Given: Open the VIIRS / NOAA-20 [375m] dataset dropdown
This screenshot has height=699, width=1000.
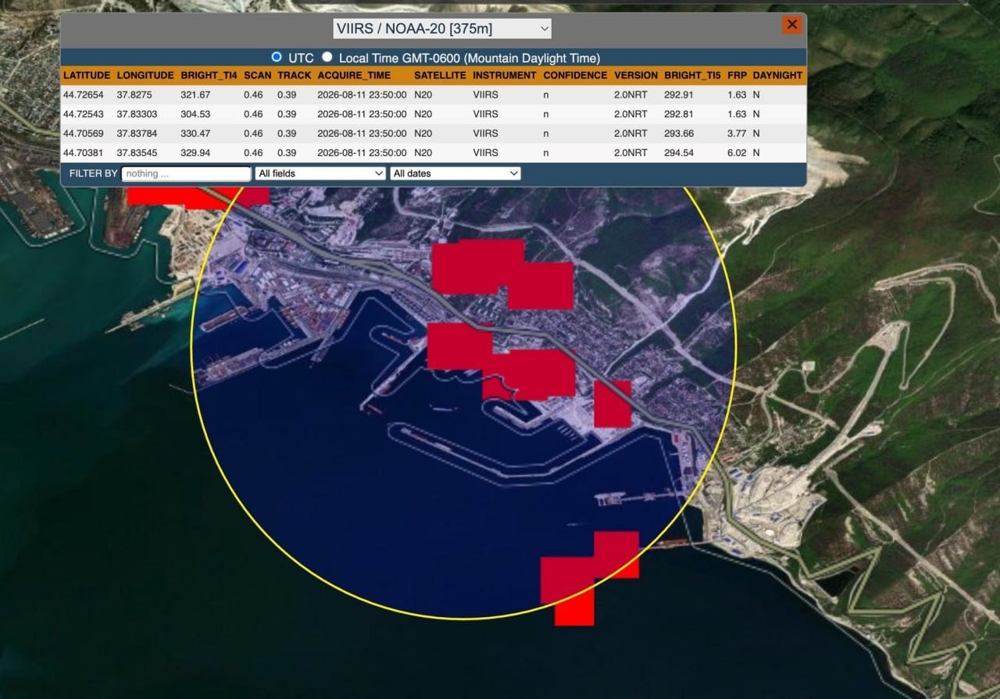Looking at the screenshot, I should pos(442,29).
